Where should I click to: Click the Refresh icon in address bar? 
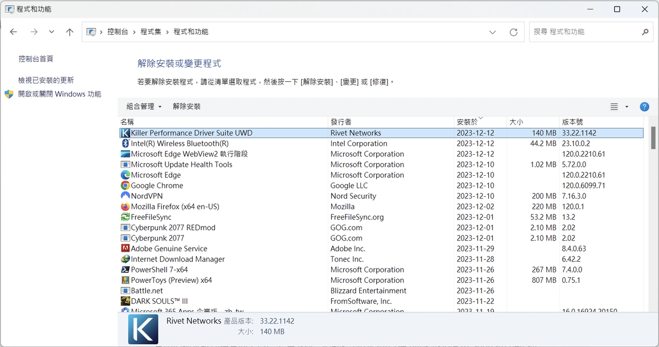coord(513,32)
